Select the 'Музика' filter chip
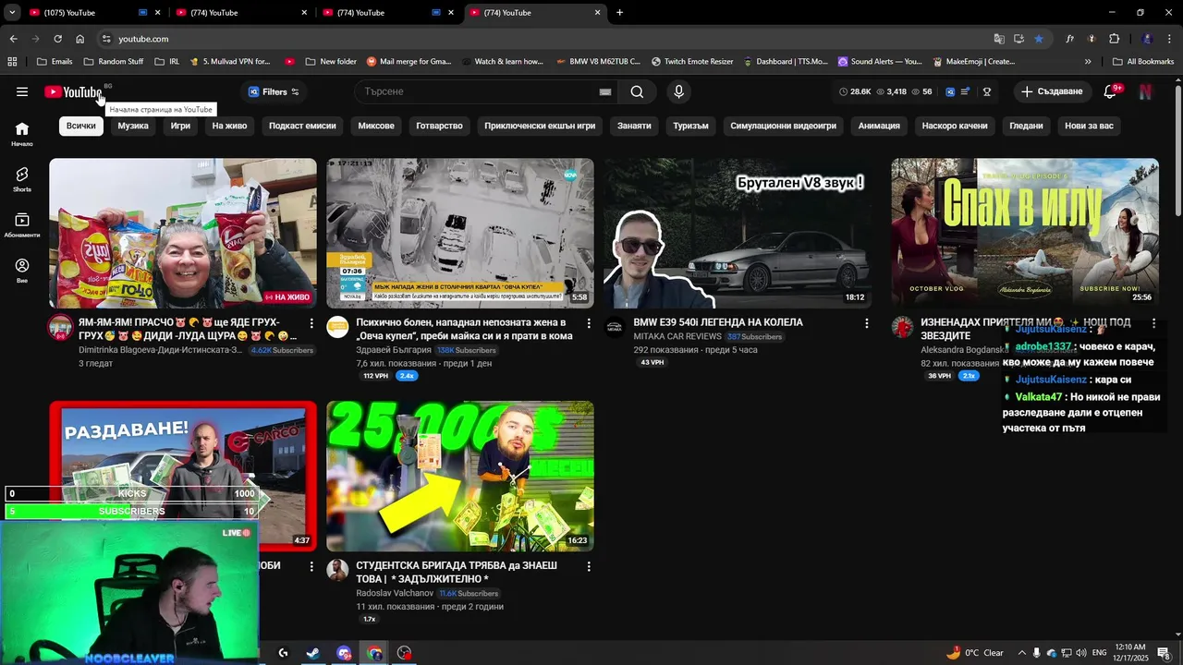The width and height of the screenshot is (1183, 665). point(133,126)
